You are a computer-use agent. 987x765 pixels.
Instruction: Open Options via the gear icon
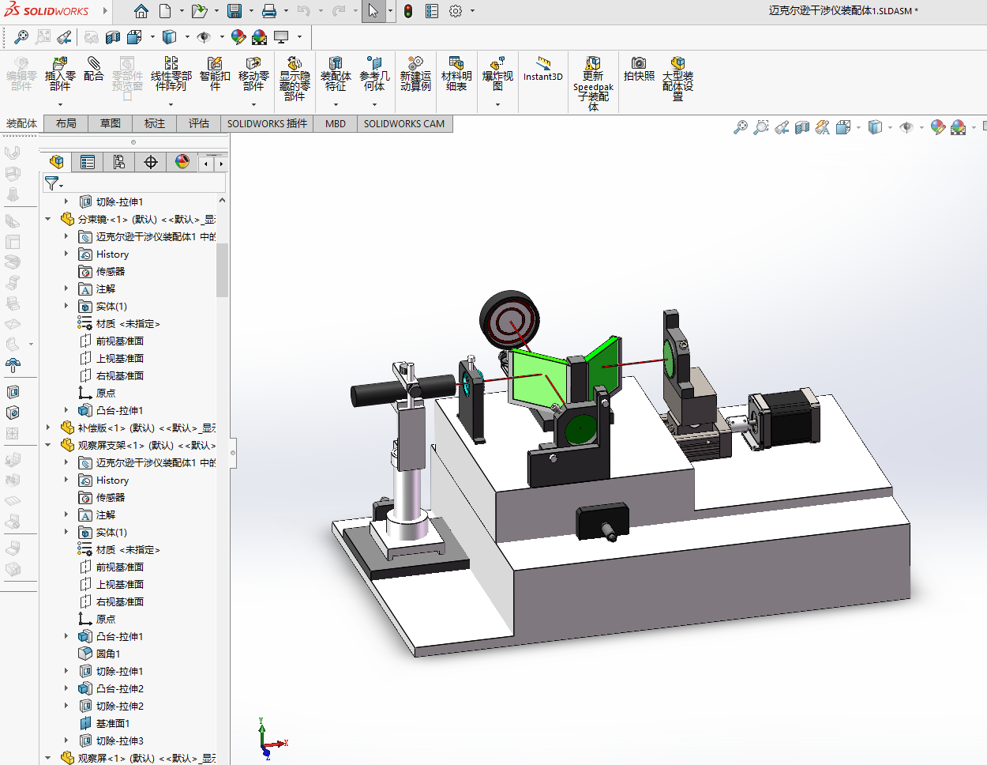pyautogui.click(x=456, y=11)
